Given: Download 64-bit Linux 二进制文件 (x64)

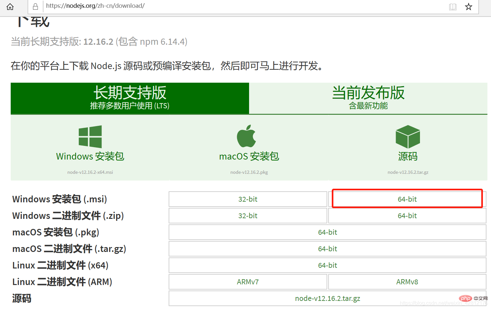Looking at the screenshot, I should [x=328, y=265].
